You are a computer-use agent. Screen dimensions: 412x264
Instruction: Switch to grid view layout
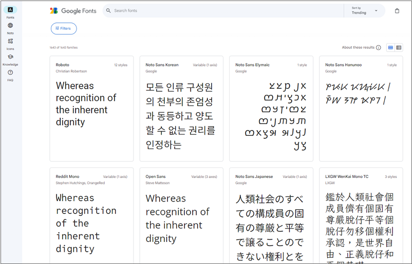point(390,48)
